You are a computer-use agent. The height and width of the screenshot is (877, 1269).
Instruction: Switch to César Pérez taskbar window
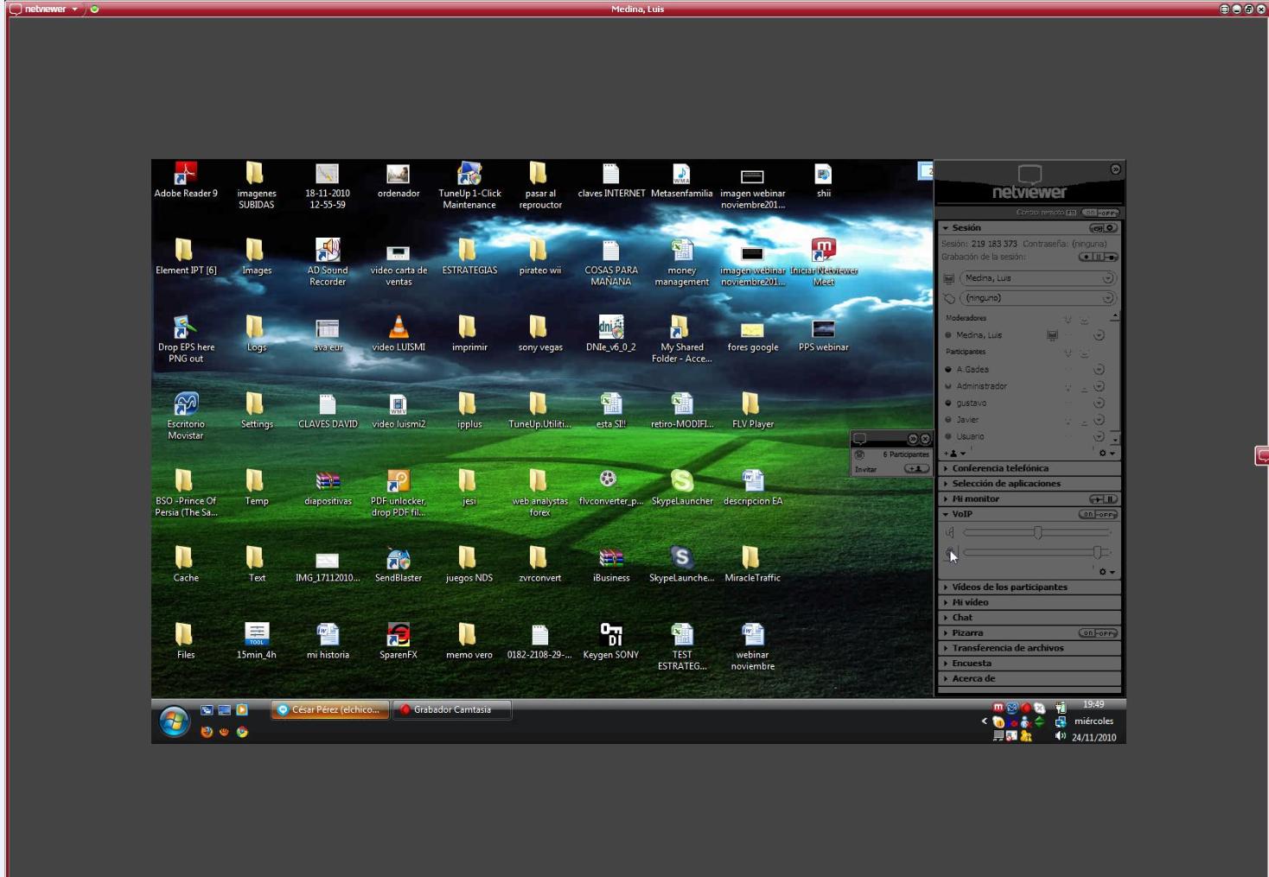[329, 710]
